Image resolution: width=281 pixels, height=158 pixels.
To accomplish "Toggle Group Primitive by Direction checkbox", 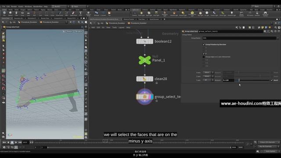I will [x=204, y=44].
